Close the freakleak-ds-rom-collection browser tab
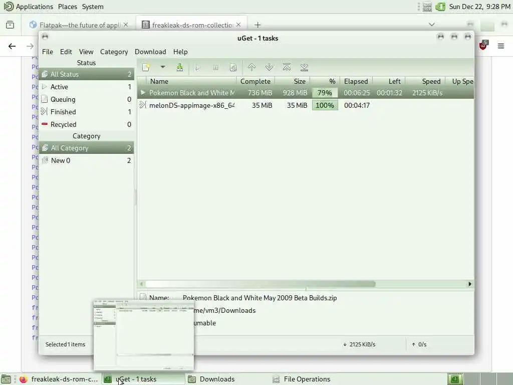 coord(238,25)
